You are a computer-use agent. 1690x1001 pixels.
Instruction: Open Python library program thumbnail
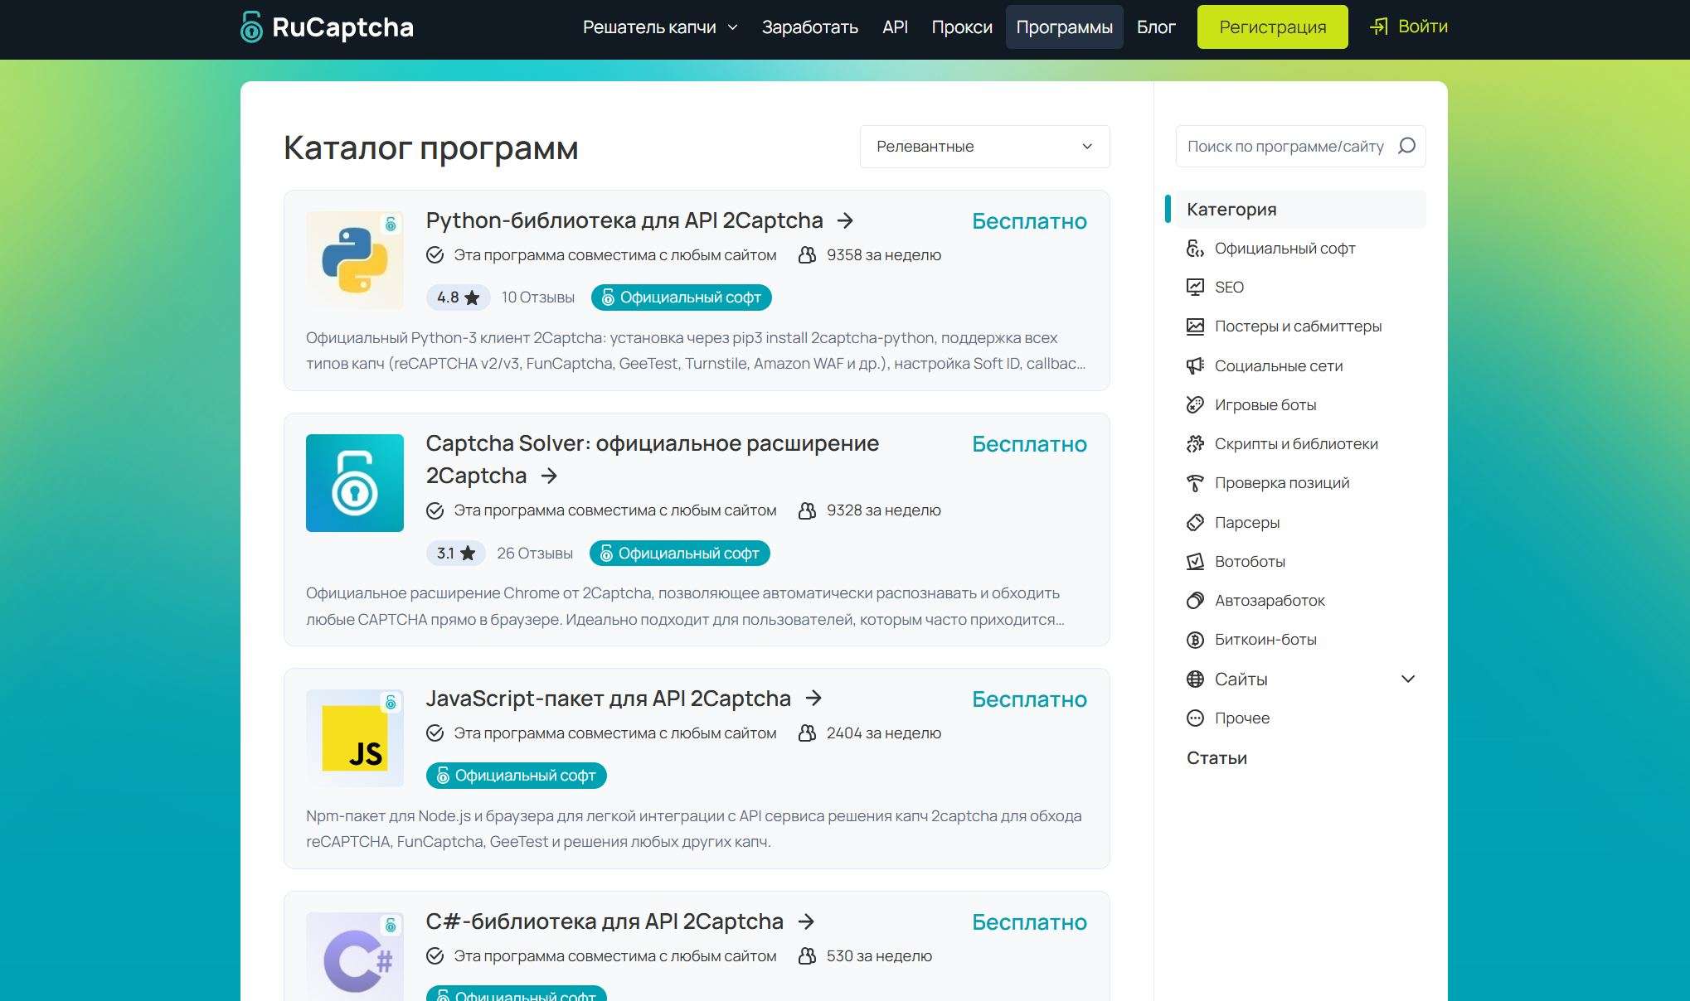coord(355,260)
